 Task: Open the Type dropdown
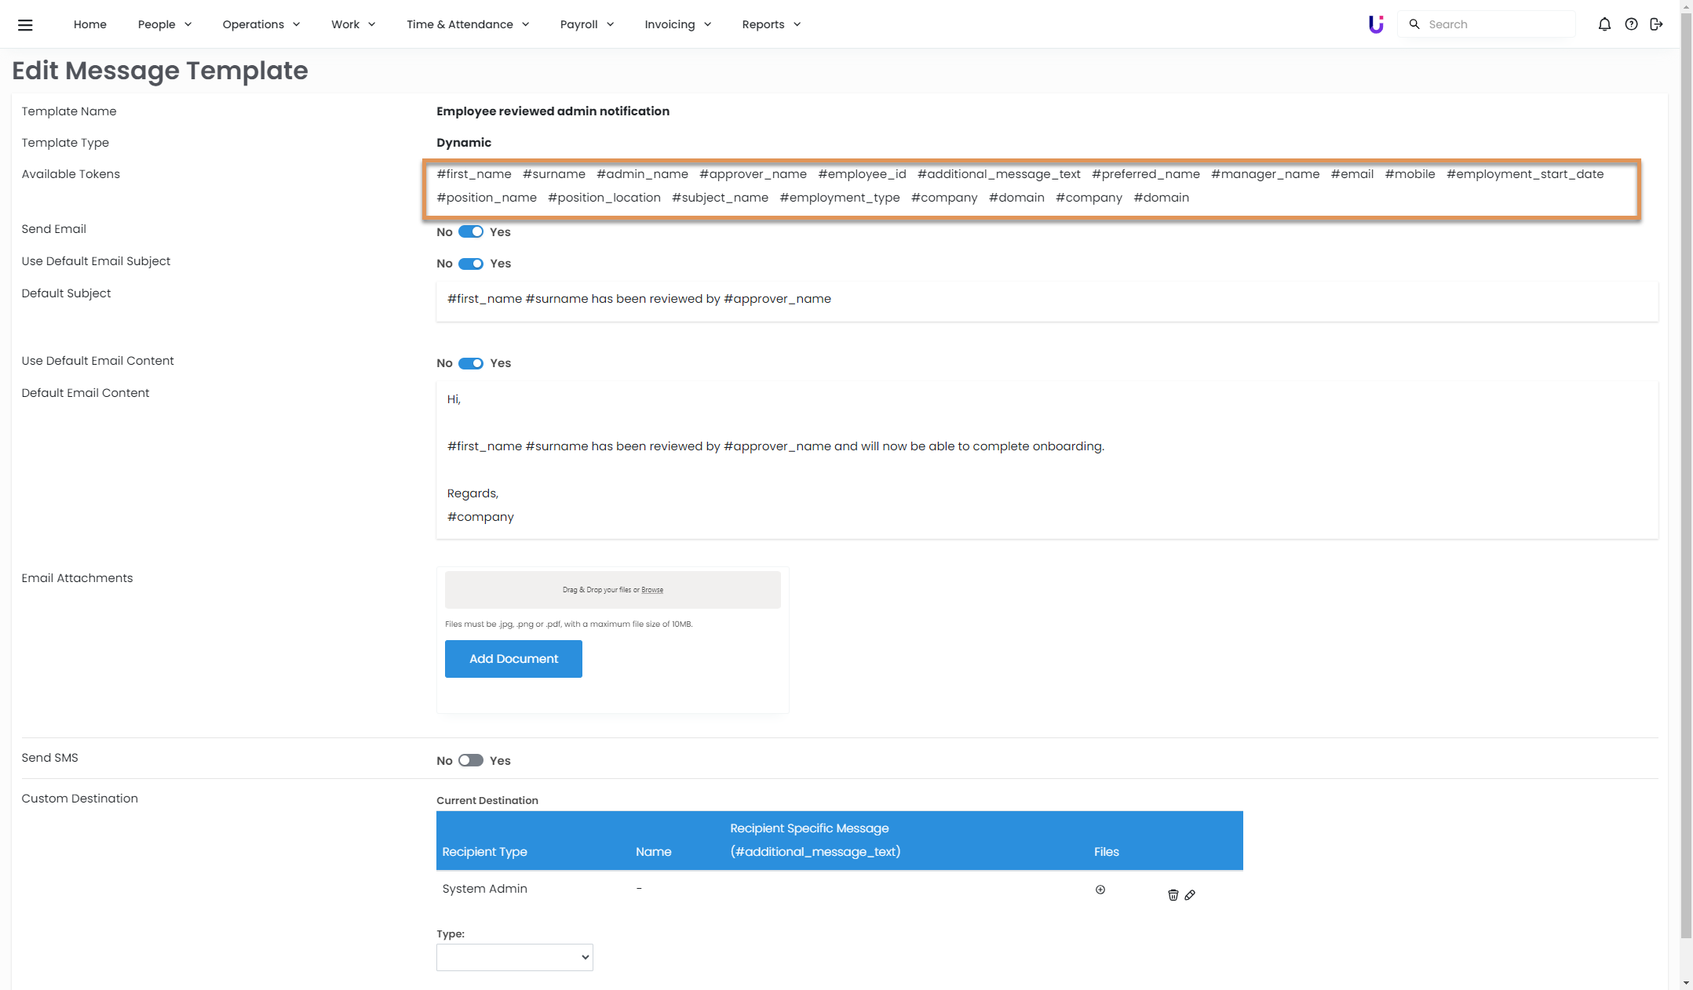point(514,957)
